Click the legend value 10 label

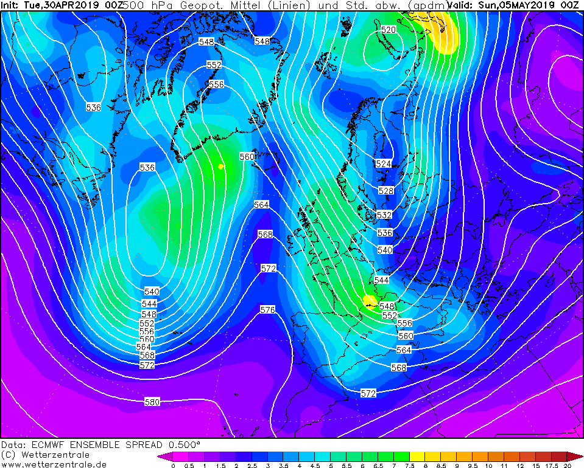coord(488,465)
